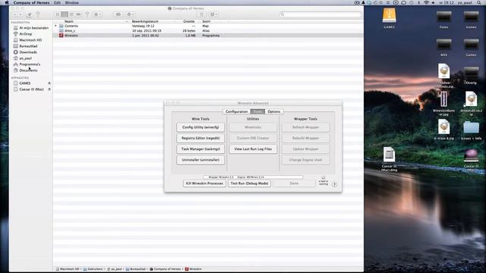Open the Company of Heroes menu
Image resolution: width=486 pixels, height=273 pixels.
(x=31, y=2)
